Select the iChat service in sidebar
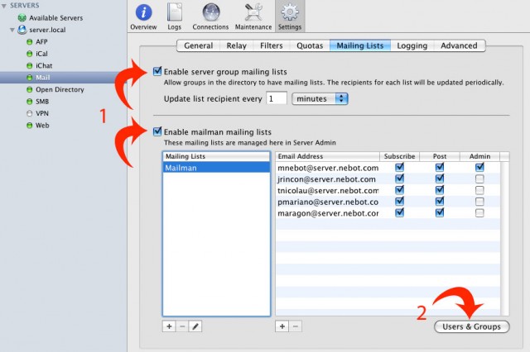 point(44,66)
